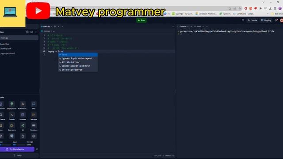Toggle the browser side panel icon
Screen dimensions: 283x159
(x=275, y=8)
